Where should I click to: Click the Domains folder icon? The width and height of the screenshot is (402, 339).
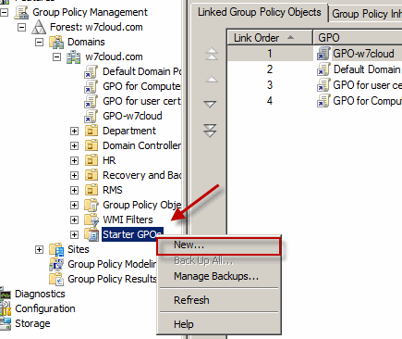tap(56, 42)
